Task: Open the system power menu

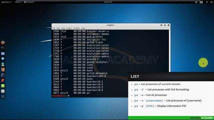Action: pyautogui.click(x=211, y=2)
